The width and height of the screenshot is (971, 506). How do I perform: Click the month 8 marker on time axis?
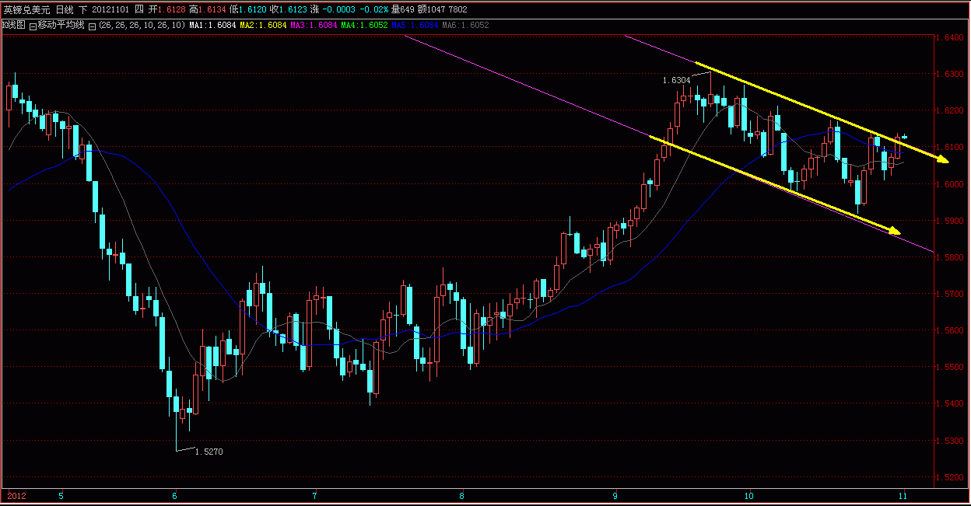coord(461,495)
